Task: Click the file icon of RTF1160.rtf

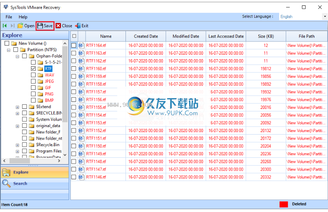Action: (x=81, y=69)
